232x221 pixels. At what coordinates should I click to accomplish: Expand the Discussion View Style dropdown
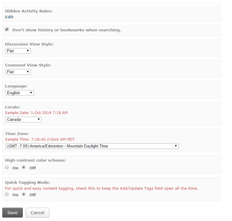[18, 51]
